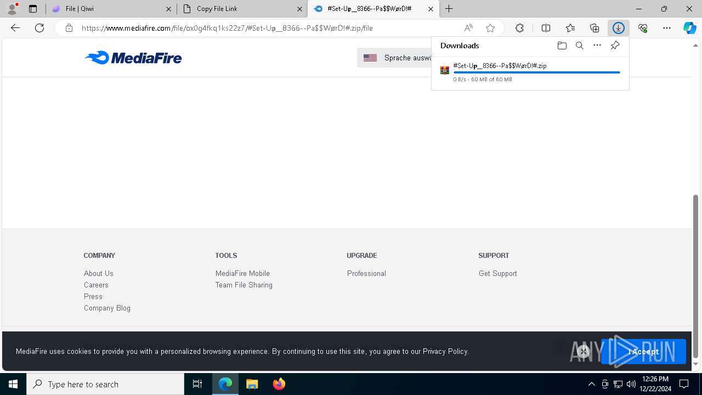Close the #Set-Up MediaFire tab
This screenshot has width=702, height=395.
[431, 9]
